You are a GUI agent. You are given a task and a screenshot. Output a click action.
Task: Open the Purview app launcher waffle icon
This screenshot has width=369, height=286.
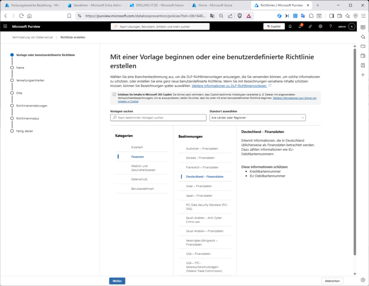pyautogui.click(x=5, y=26)
